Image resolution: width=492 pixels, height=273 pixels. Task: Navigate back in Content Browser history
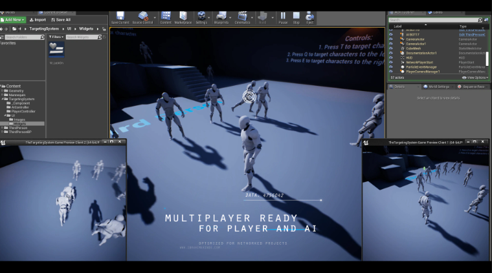[1, 29]
